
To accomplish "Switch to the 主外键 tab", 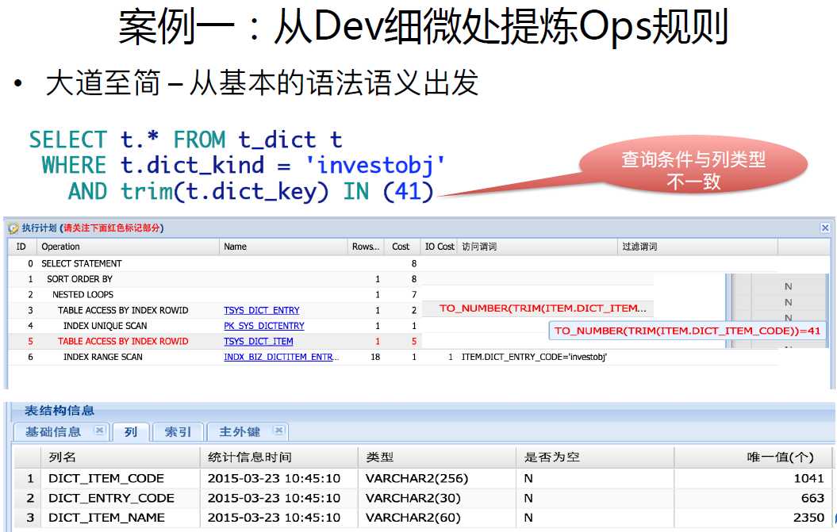I will tap(239, 431).
